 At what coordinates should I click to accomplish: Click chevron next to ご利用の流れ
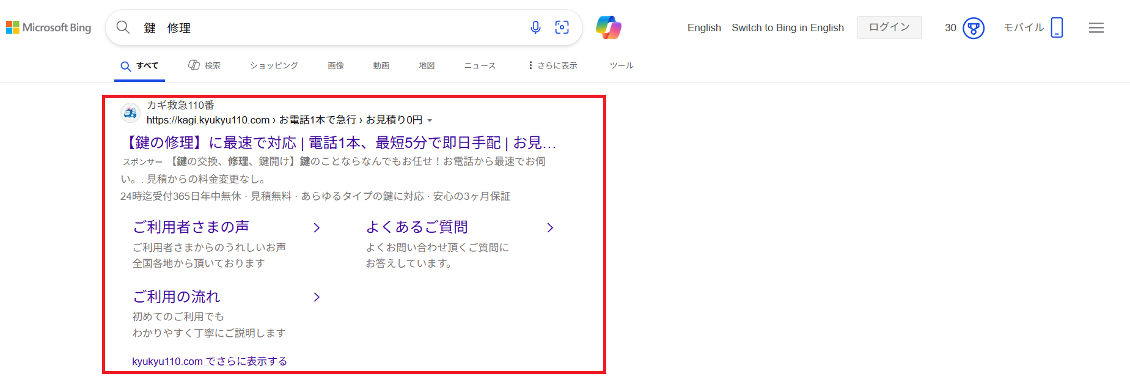317,297
